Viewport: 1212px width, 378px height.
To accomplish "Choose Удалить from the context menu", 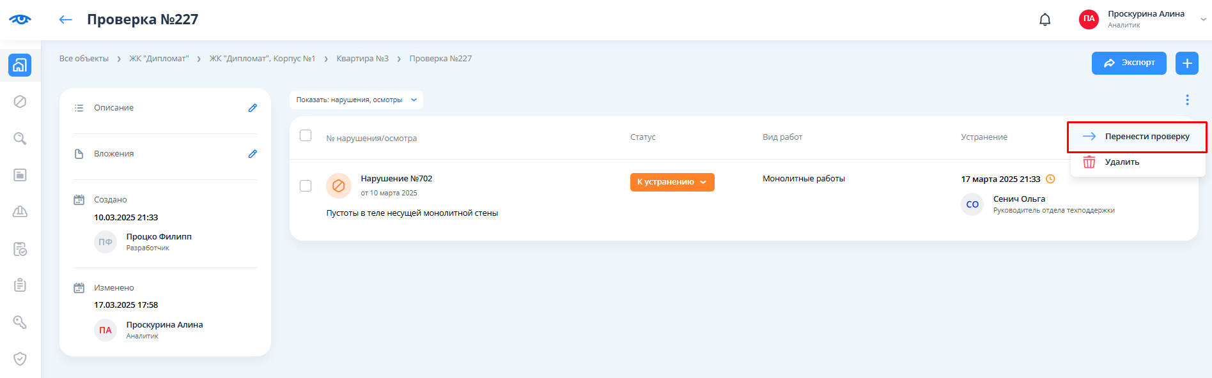I will point(1122,162).
